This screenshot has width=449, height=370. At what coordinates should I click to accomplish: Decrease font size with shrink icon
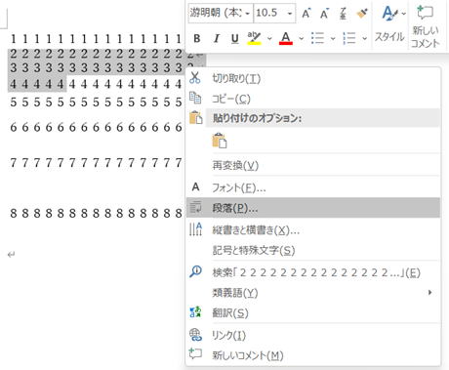coord(324,14)
